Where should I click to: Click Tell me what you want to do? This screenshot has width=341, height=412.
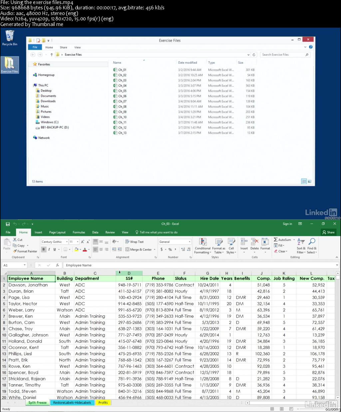[157, 232]
